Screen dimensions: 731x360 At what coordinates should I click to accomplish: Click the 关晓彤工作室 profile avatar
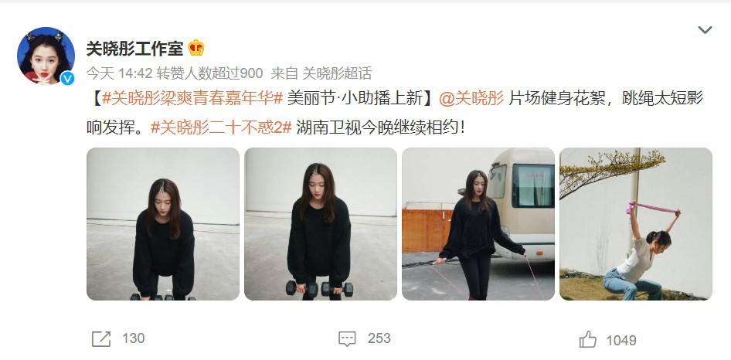click(46, 56)
